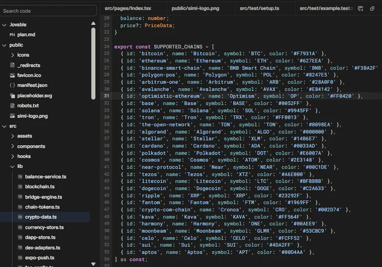The width and height of the screenshot is (382, 267).
Task: Open blockchain.ts file
Action: 40,187
